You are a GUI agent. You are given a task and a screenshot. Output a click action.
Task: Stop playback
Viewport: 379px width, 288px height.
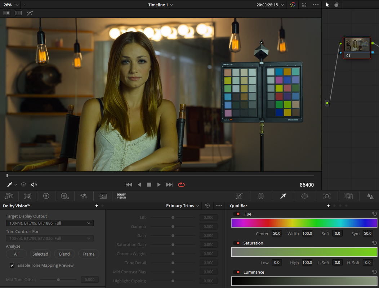[x=149, y=185]
